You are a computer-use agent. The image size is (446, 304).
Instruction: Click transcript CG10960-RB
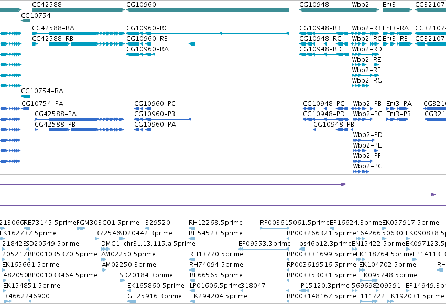(161, 44)
